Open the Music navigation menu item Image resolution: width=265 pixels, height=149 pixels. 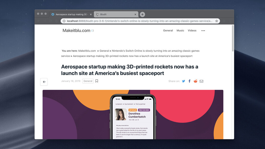[180, 30]
